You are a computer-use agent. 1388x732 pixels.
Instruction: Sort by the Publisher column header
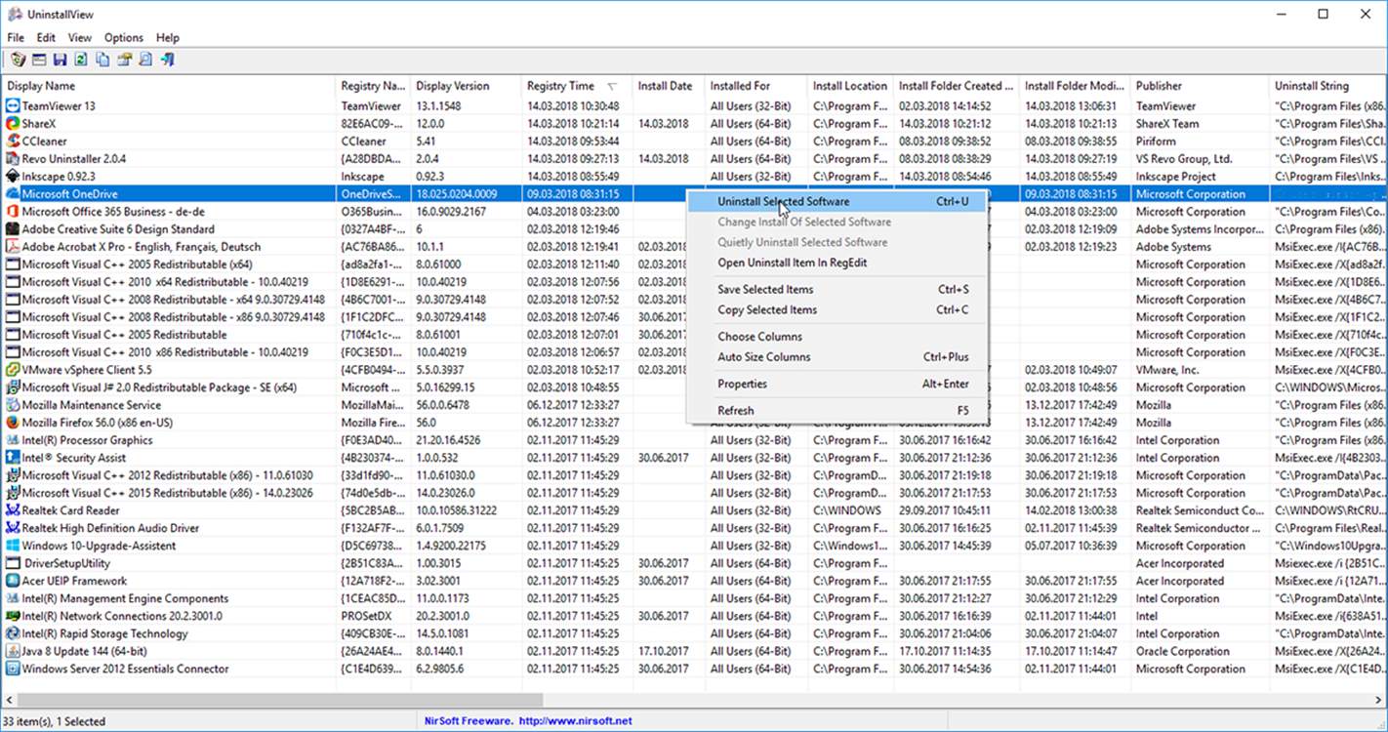click(x=1200, y=86)
